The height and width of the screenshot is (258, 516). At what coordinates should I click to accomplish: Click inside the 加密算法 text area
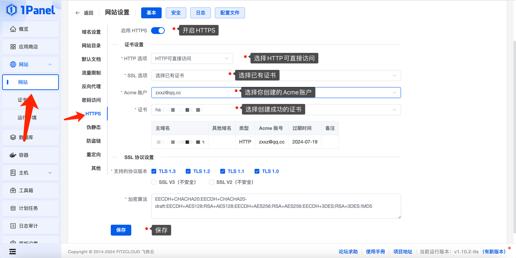(x=275, y=206)
